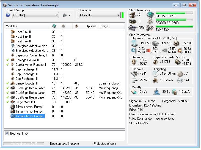Click the capacitor column header icon
The image size is (201, 150).
tap(76, 26)
